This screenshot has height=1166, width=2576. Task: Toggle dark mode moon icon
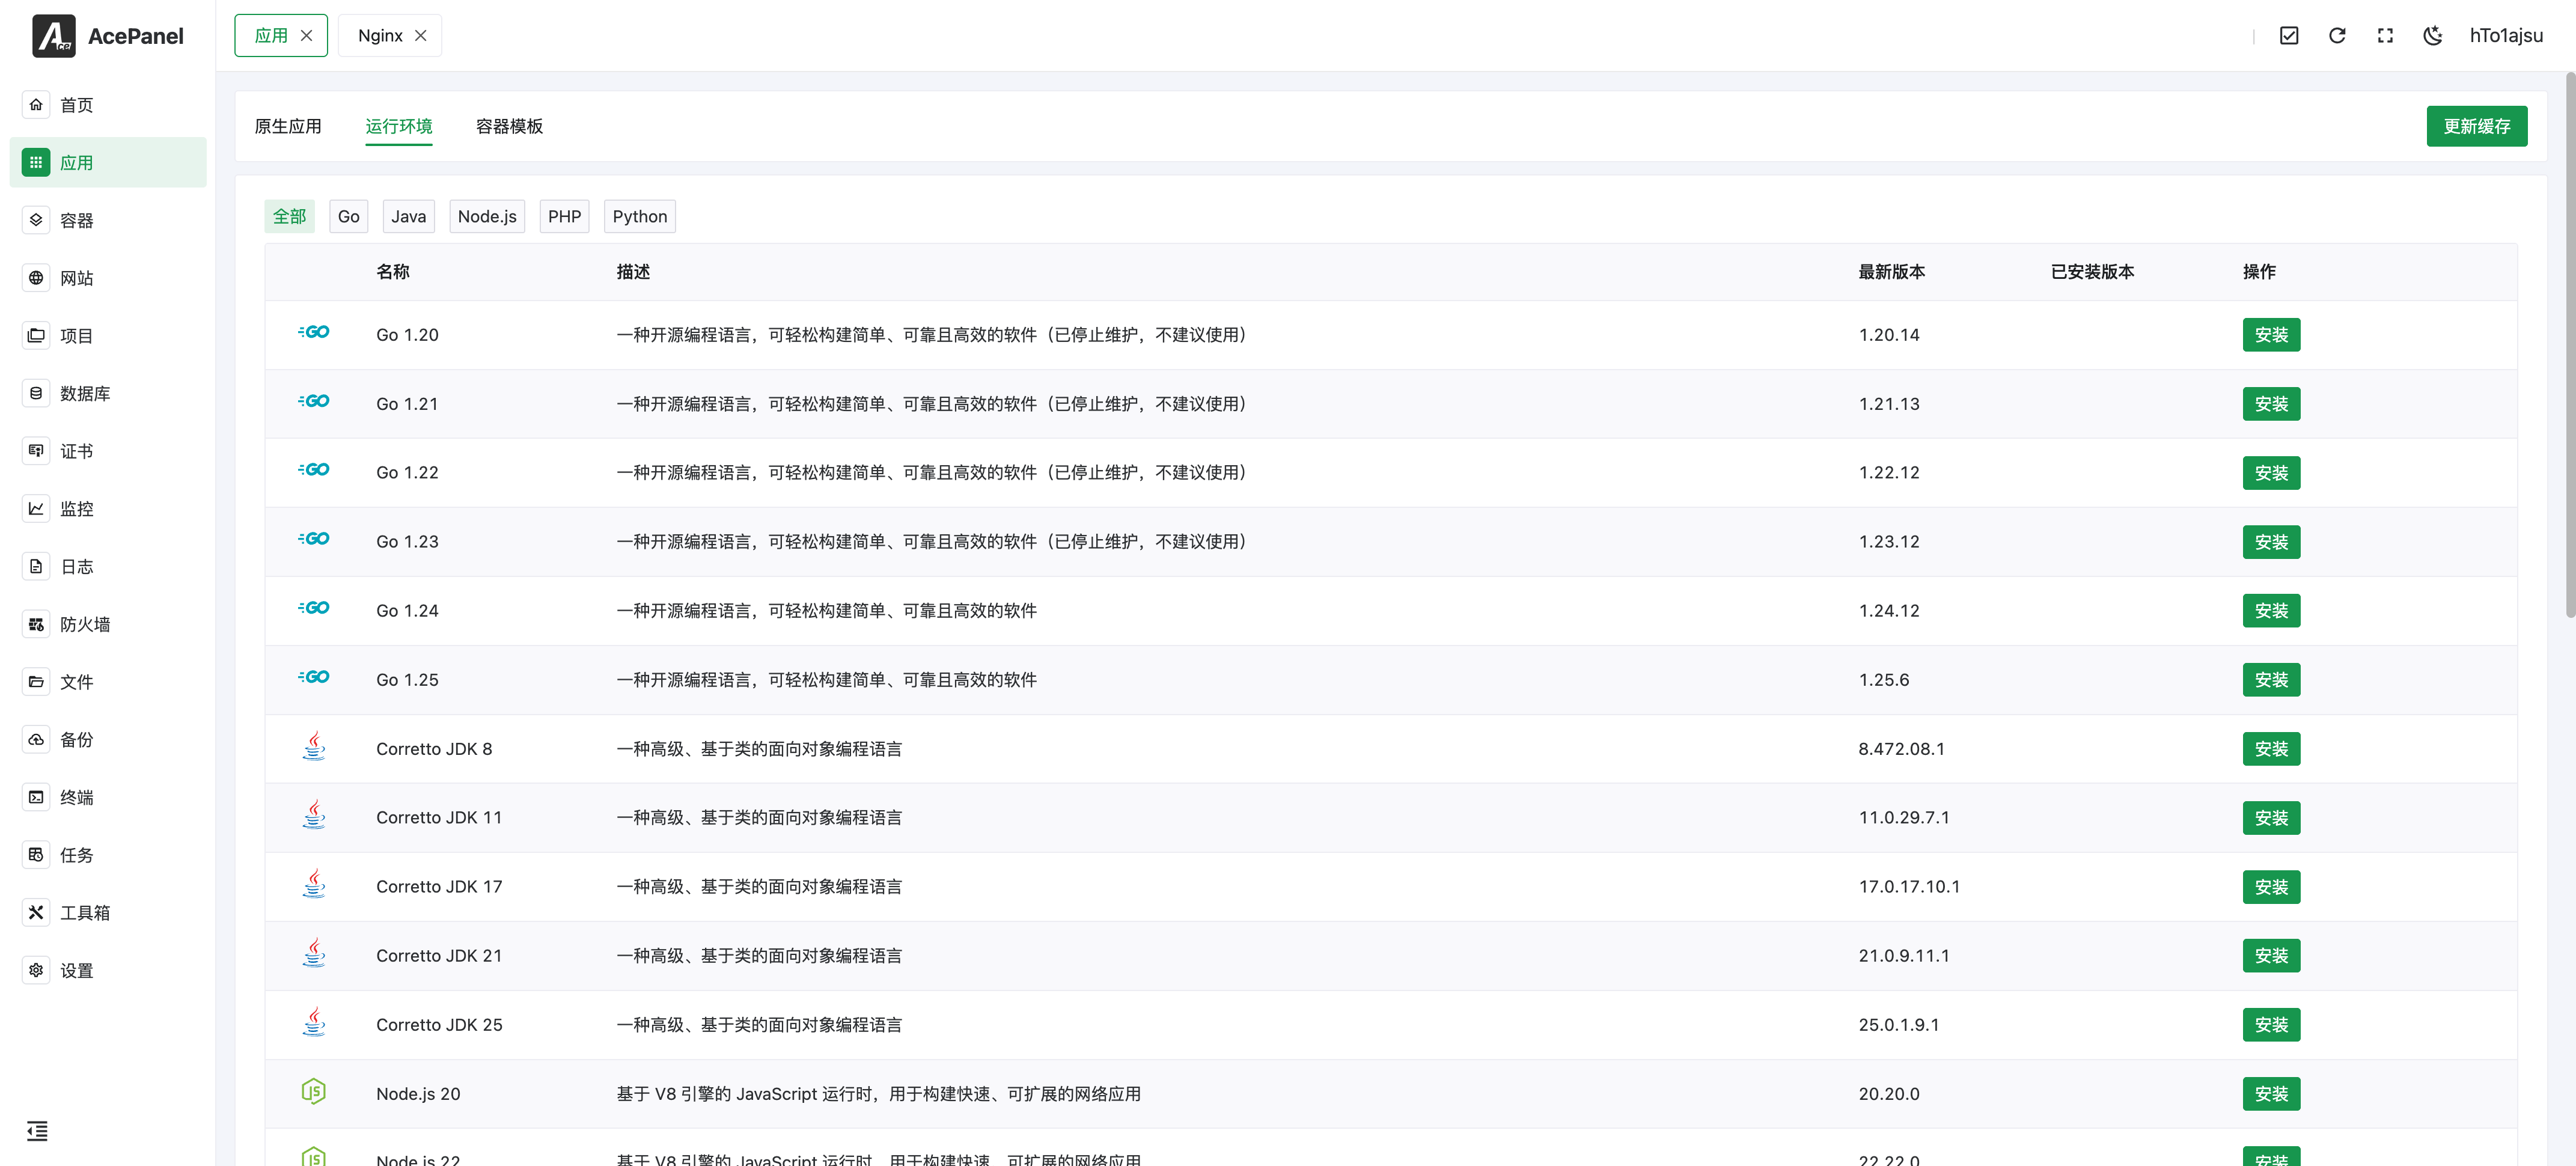[2433, 36]
